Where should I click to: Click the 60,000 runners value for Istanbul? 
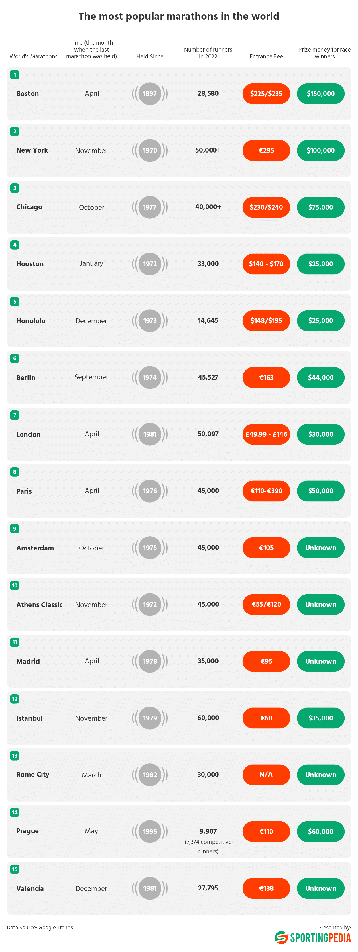pyautogui.click(x=208, y=718)
